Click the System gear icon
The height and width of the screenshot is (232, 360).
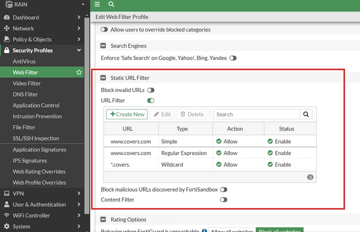tap(6, 226)
